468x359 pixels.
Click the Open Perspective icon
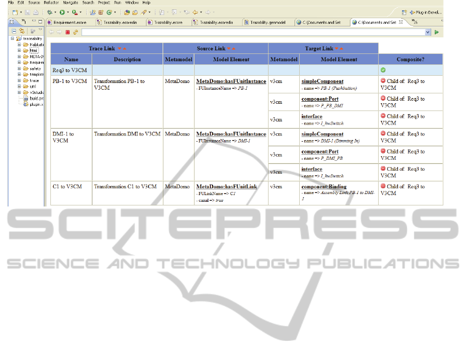click(x=405, y=12)
